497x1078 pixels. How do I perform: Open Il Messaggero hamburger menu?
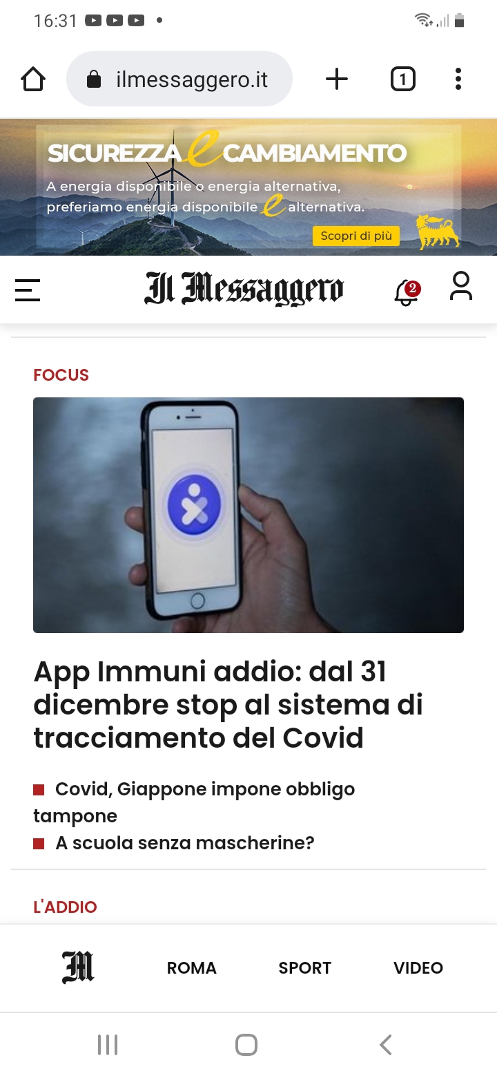point(28,290)
